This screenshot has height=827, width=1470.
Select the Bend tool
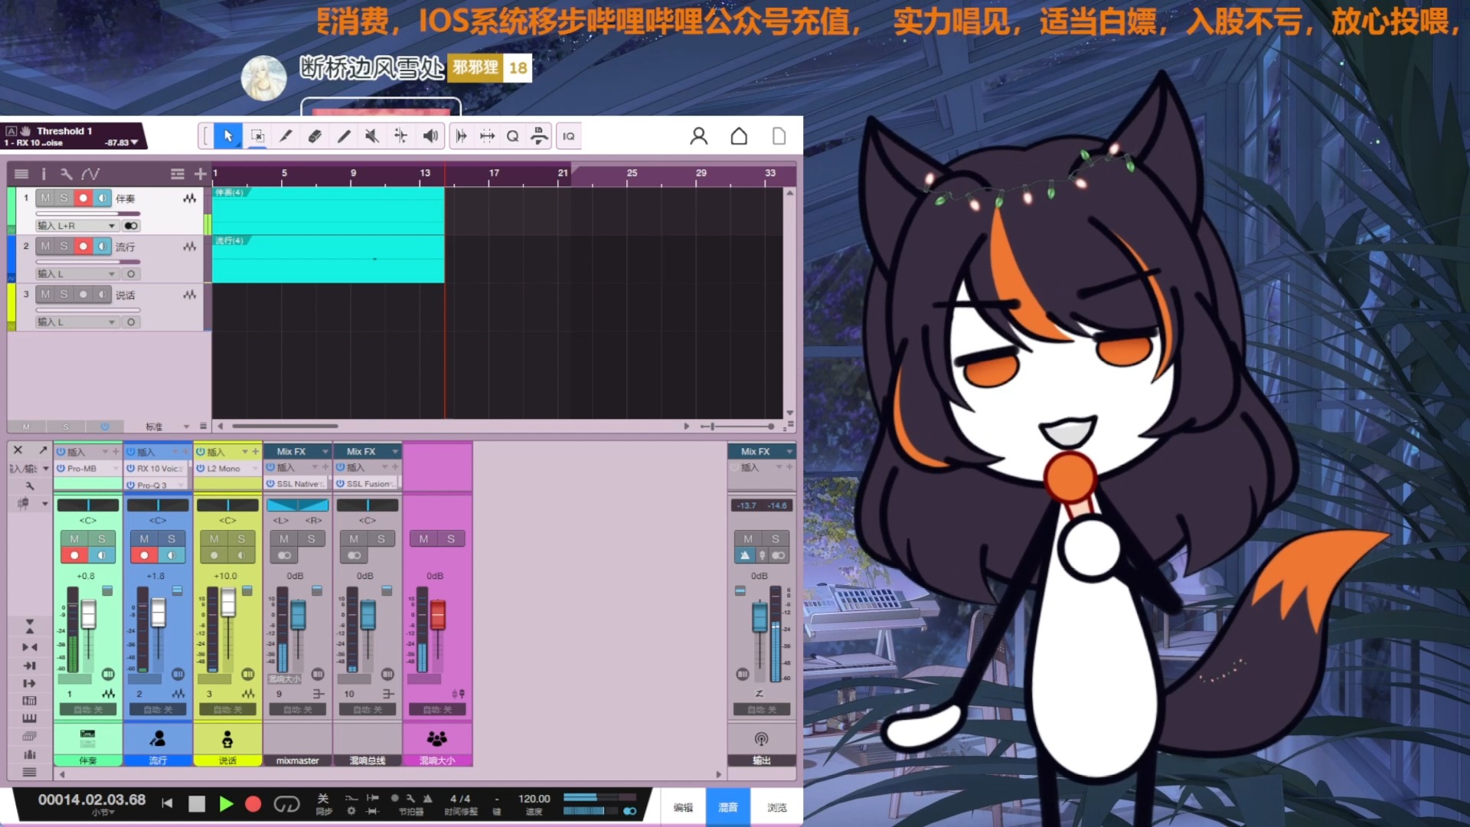pyautogui.click(x=400, y=136)
